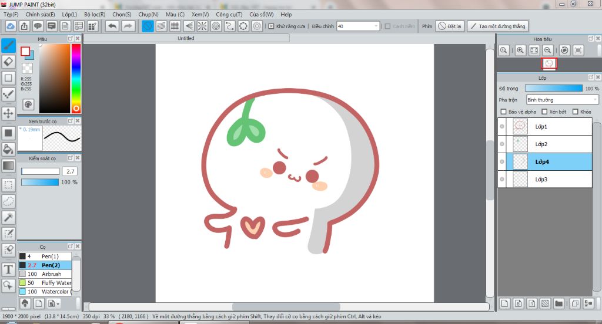Select the transparent color swatch

[27, 68]
